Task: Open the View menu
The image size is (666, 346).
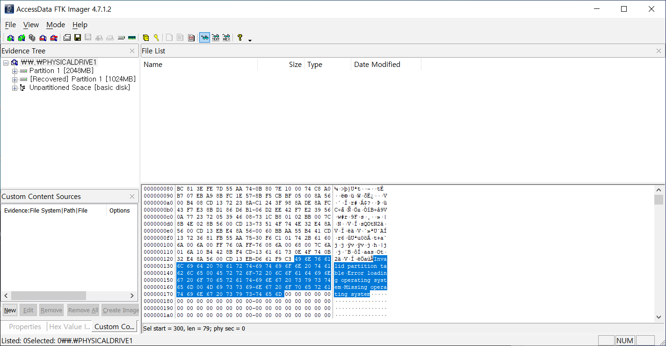Action: click(31, 25)
